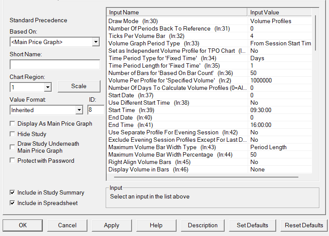Click the OK button
The height and width of the screenshot is (236, 329).
point(23,225)
